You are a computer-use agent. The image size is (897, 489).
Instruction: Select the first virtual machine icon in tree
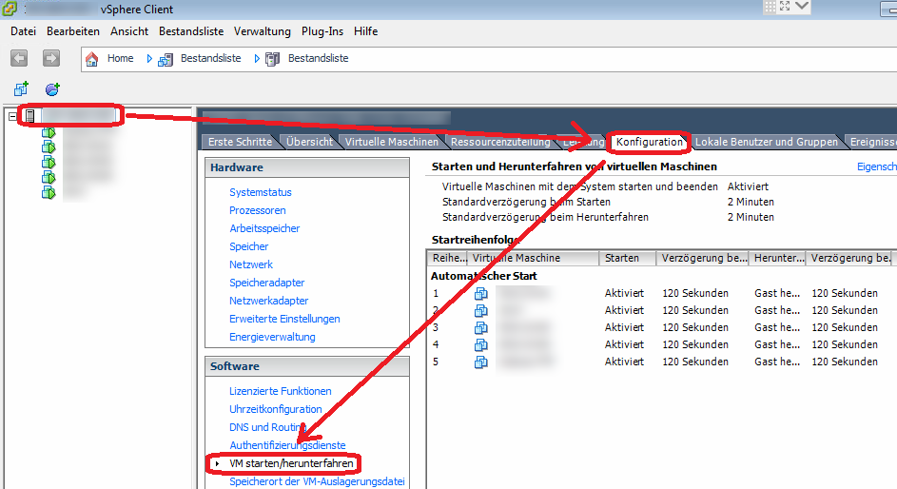[49, 133]
